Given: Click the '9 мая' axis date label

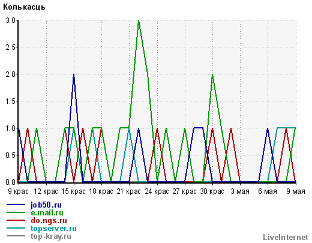Looking at the screenshot, I should click(296, 191).
